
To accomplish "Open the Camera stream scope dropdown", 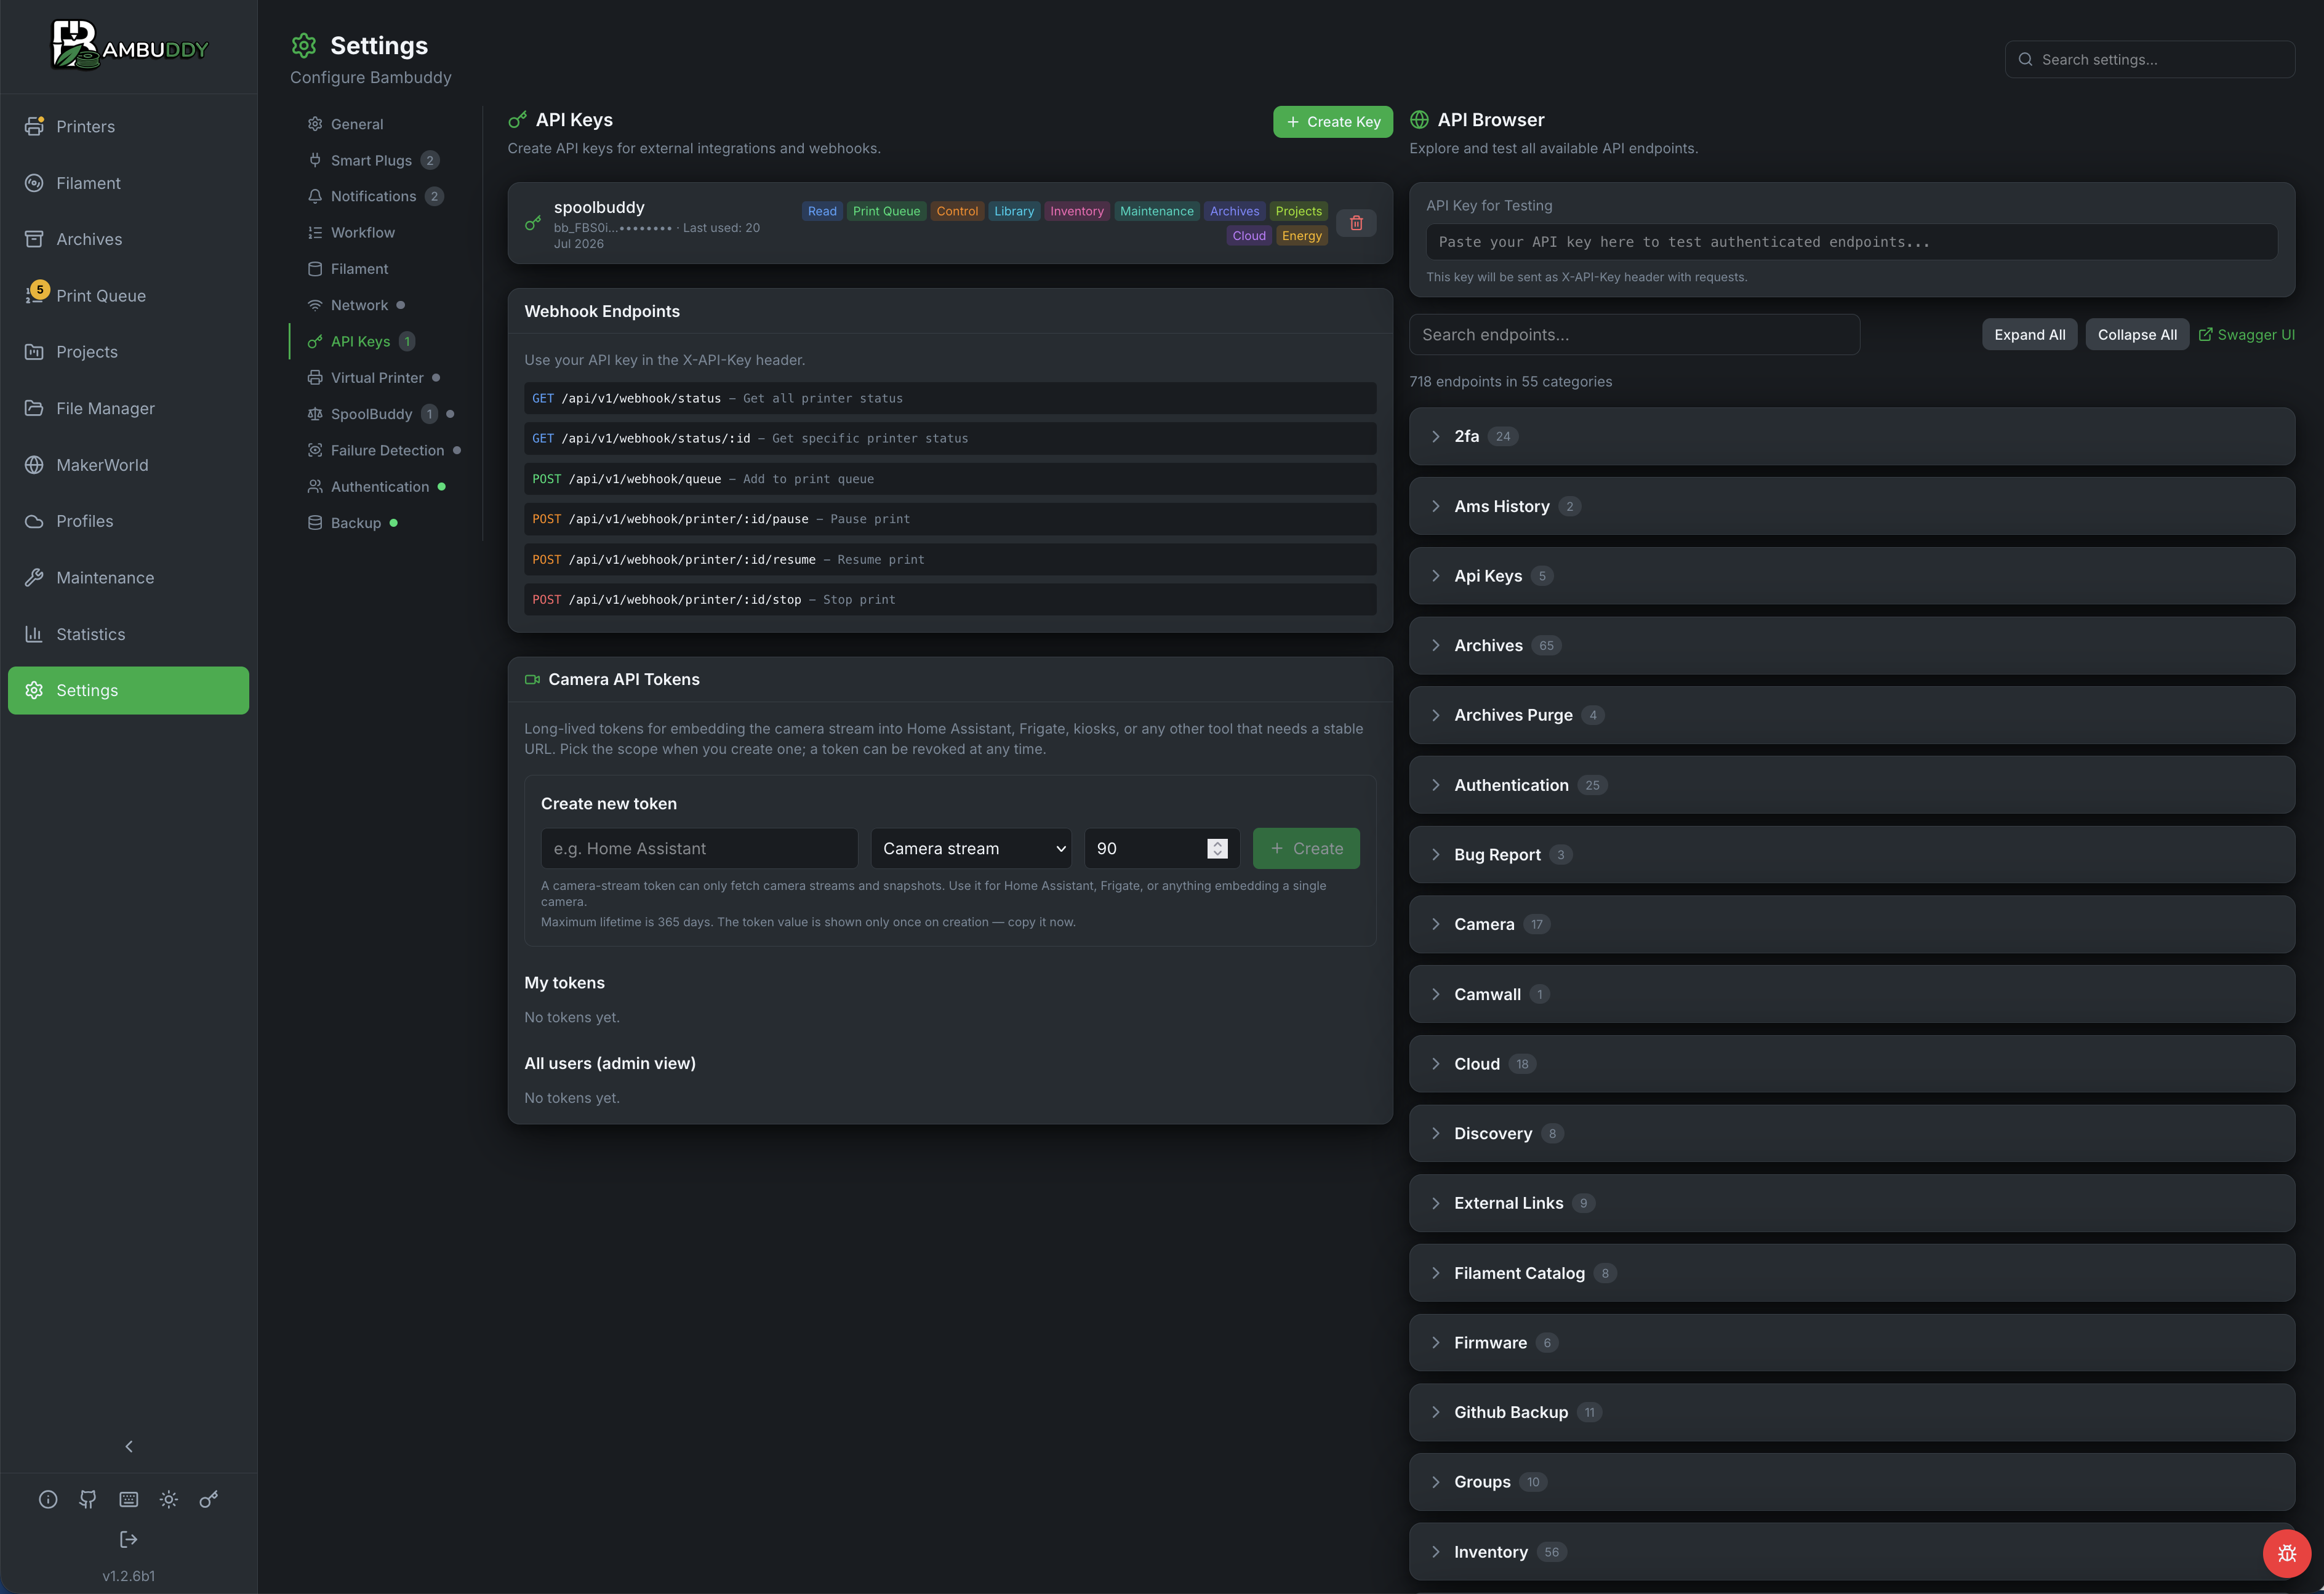I will coord(971,848).
